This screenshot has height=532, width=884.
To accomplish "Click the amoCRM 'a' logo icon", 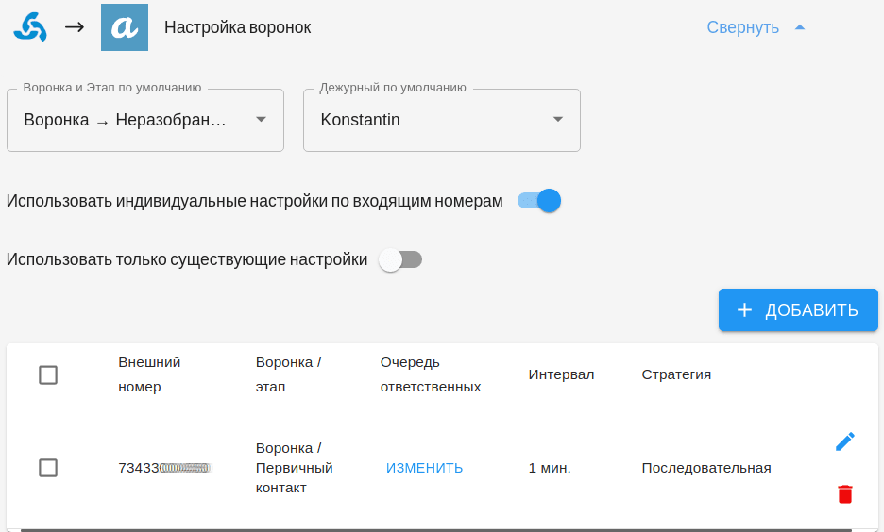I will (x=125, y=27).
